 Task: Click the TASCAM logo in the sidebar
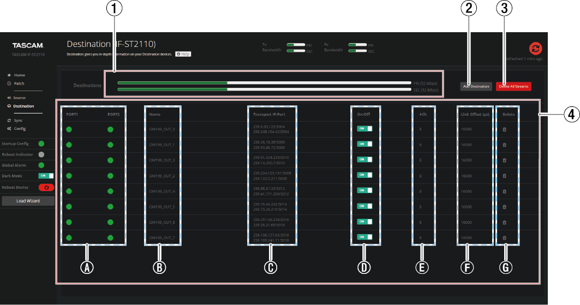coord(28,45)
